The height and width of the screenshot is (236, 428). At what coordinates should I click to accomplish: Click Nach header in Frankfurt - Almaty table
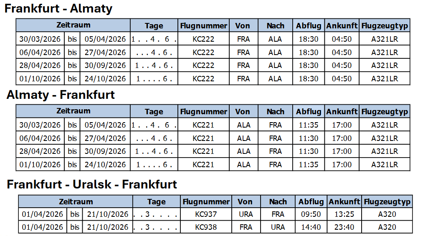pos(275,26)
